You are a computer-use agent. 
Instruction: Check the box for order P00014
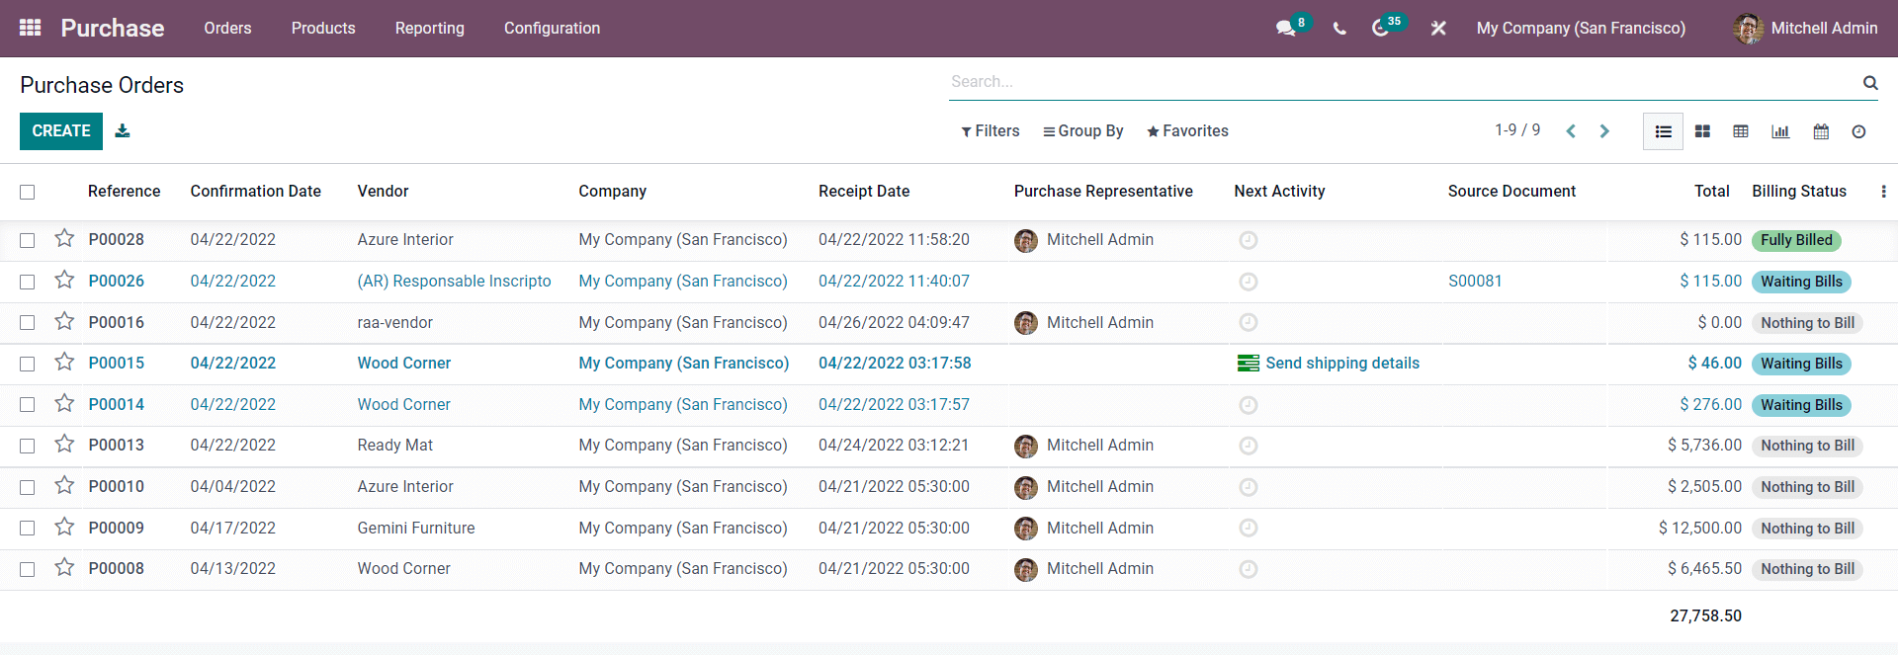(x=28, y=404)
